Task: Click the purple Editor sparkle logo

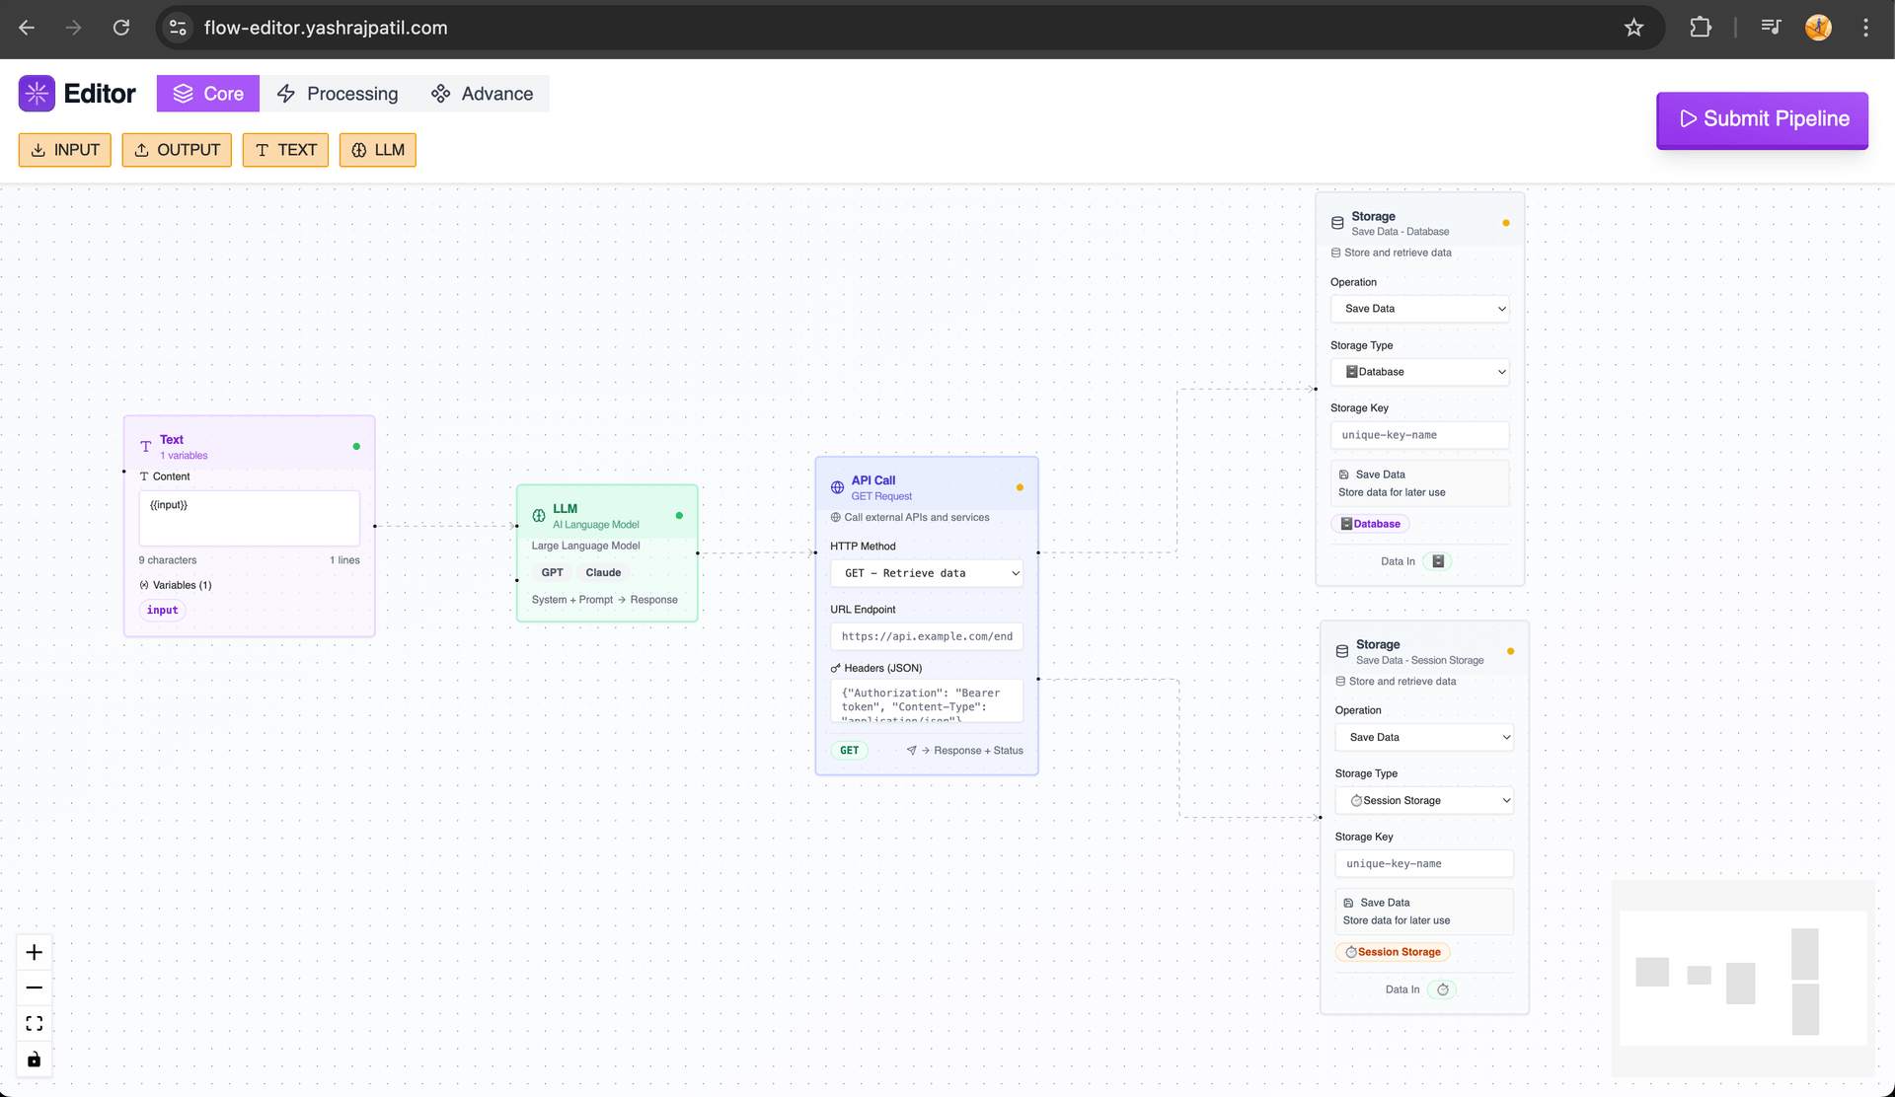Action: tap(37, 93)
